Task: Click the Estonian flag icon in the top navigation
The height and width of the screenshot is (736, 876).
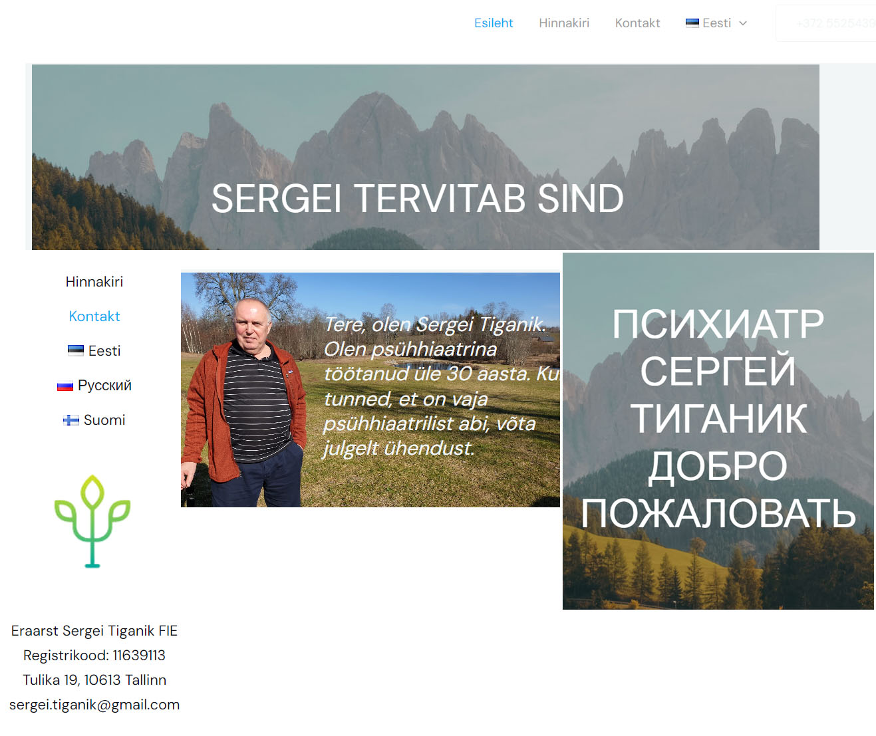Action: [x=692, y=23]
